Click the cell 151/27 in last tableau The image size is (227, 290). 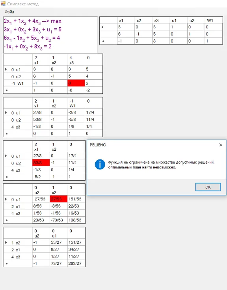[76, 242]
